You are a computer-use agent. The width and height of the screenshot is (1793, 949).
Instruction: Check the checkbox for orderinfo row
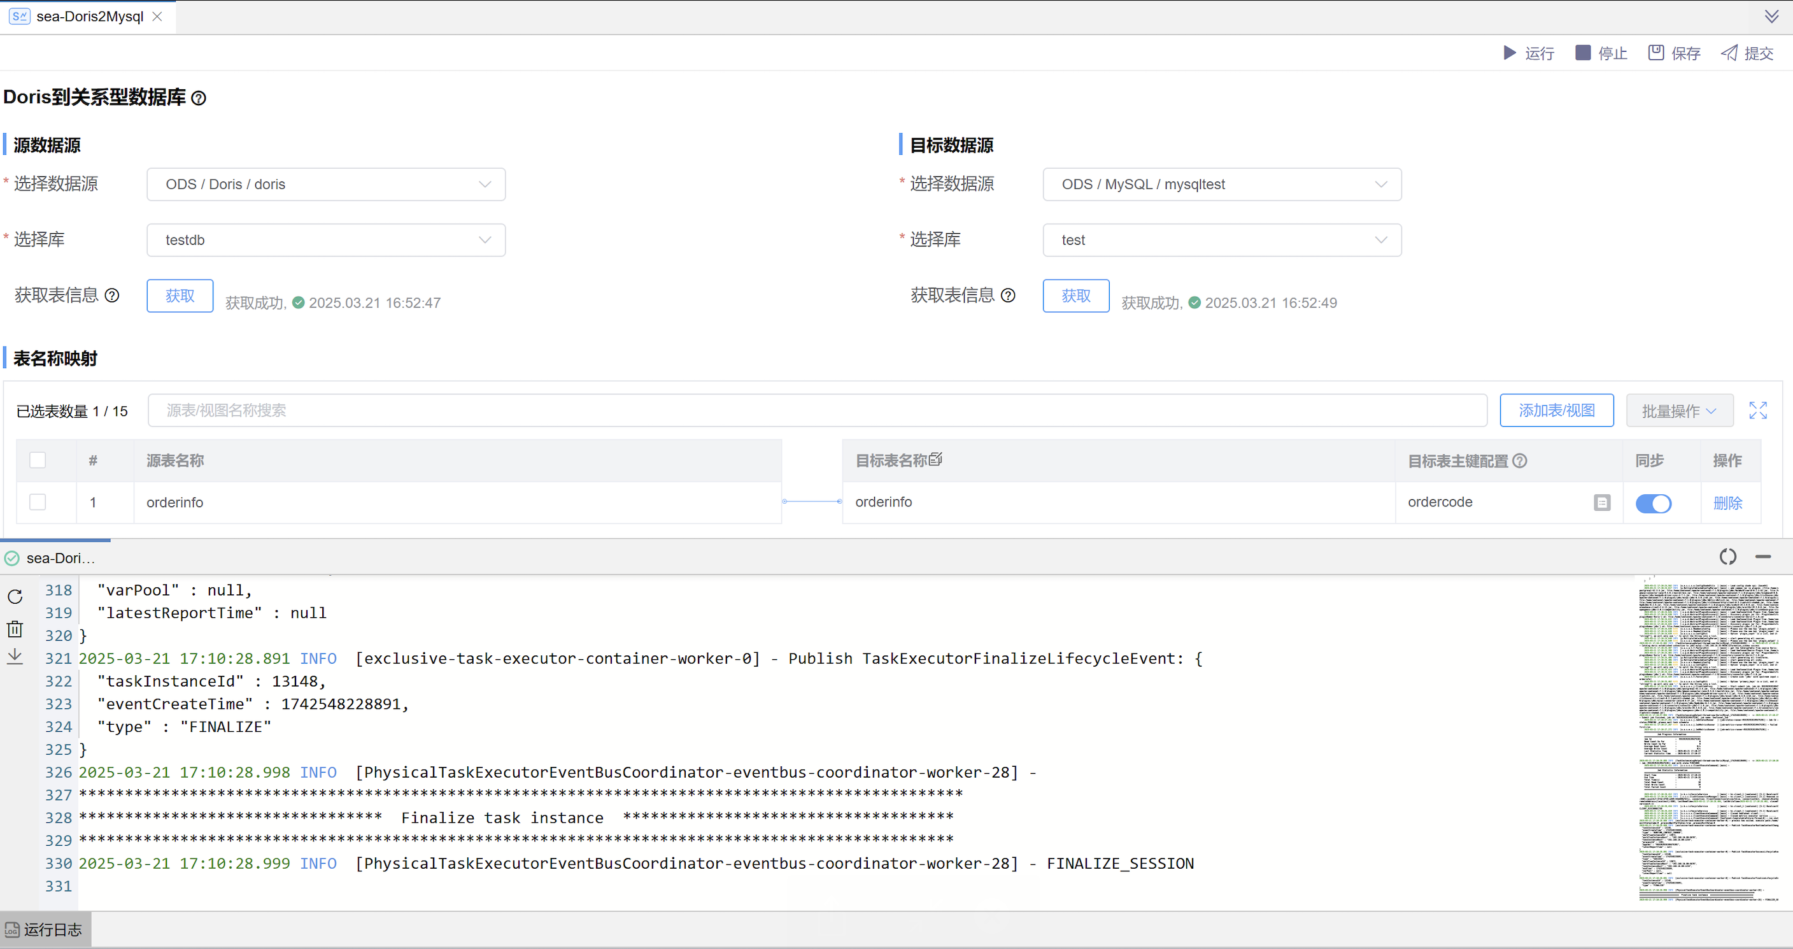(38, 502)
